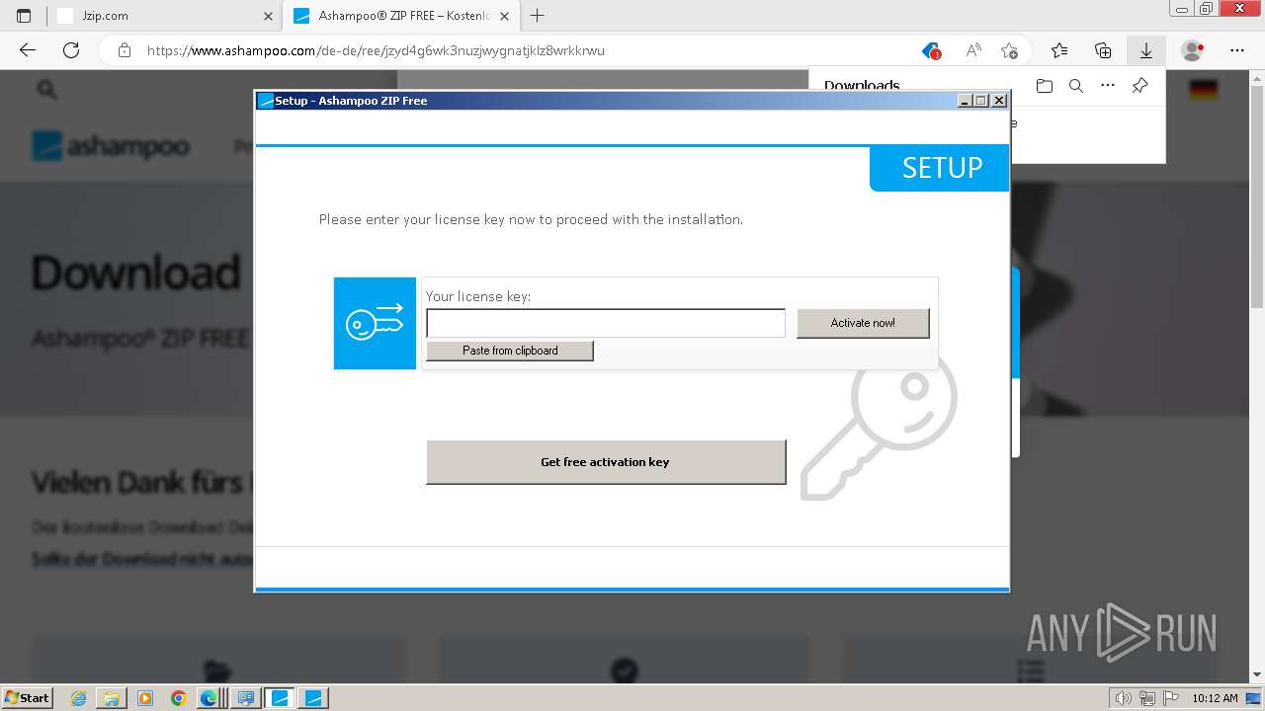Open Edge tab actions menu icon
The image size is (1265, 711).
24,16
